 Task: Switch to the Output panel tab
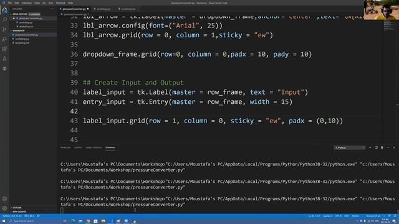click(x=78, y=147)
